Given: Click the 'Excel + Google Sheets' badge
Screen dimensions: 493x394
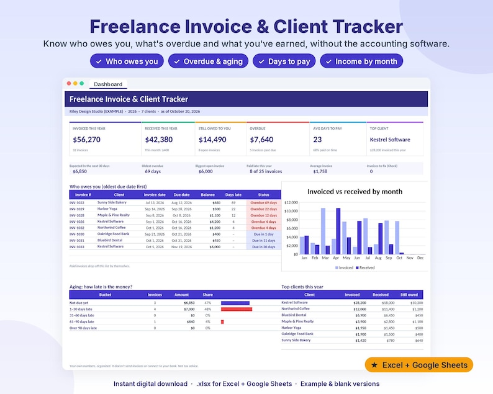Looking at the screenshot, I should click(x=418, y=365).
